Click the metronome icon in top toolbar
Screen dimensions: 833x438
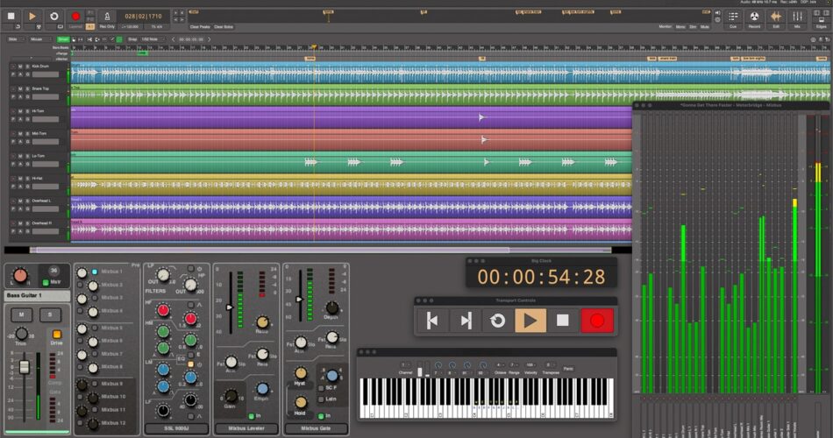(106, 16)
